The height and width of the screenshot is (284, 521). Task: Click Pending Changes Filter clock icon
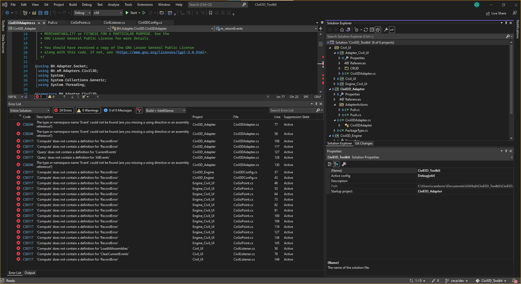pyautogui.click(x=357, y=30)
